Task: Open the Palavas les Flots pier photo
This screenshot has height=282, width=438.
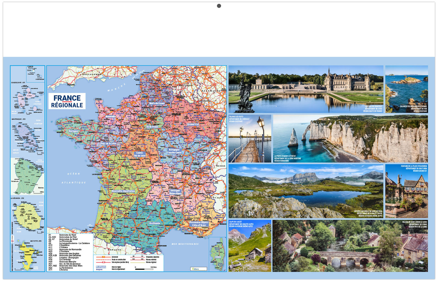Action: [250, 139]
